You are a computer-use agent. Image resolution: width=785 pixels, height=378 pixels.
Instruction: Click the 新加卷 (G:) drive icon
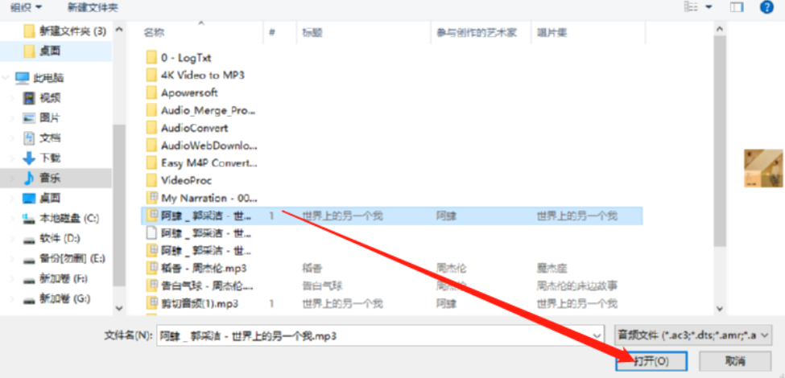pyautogui.click(x=30, y=299)
